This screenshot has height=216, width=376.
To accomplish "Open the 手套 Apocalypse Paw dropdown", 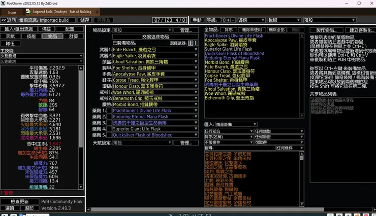I will point(155,74).
